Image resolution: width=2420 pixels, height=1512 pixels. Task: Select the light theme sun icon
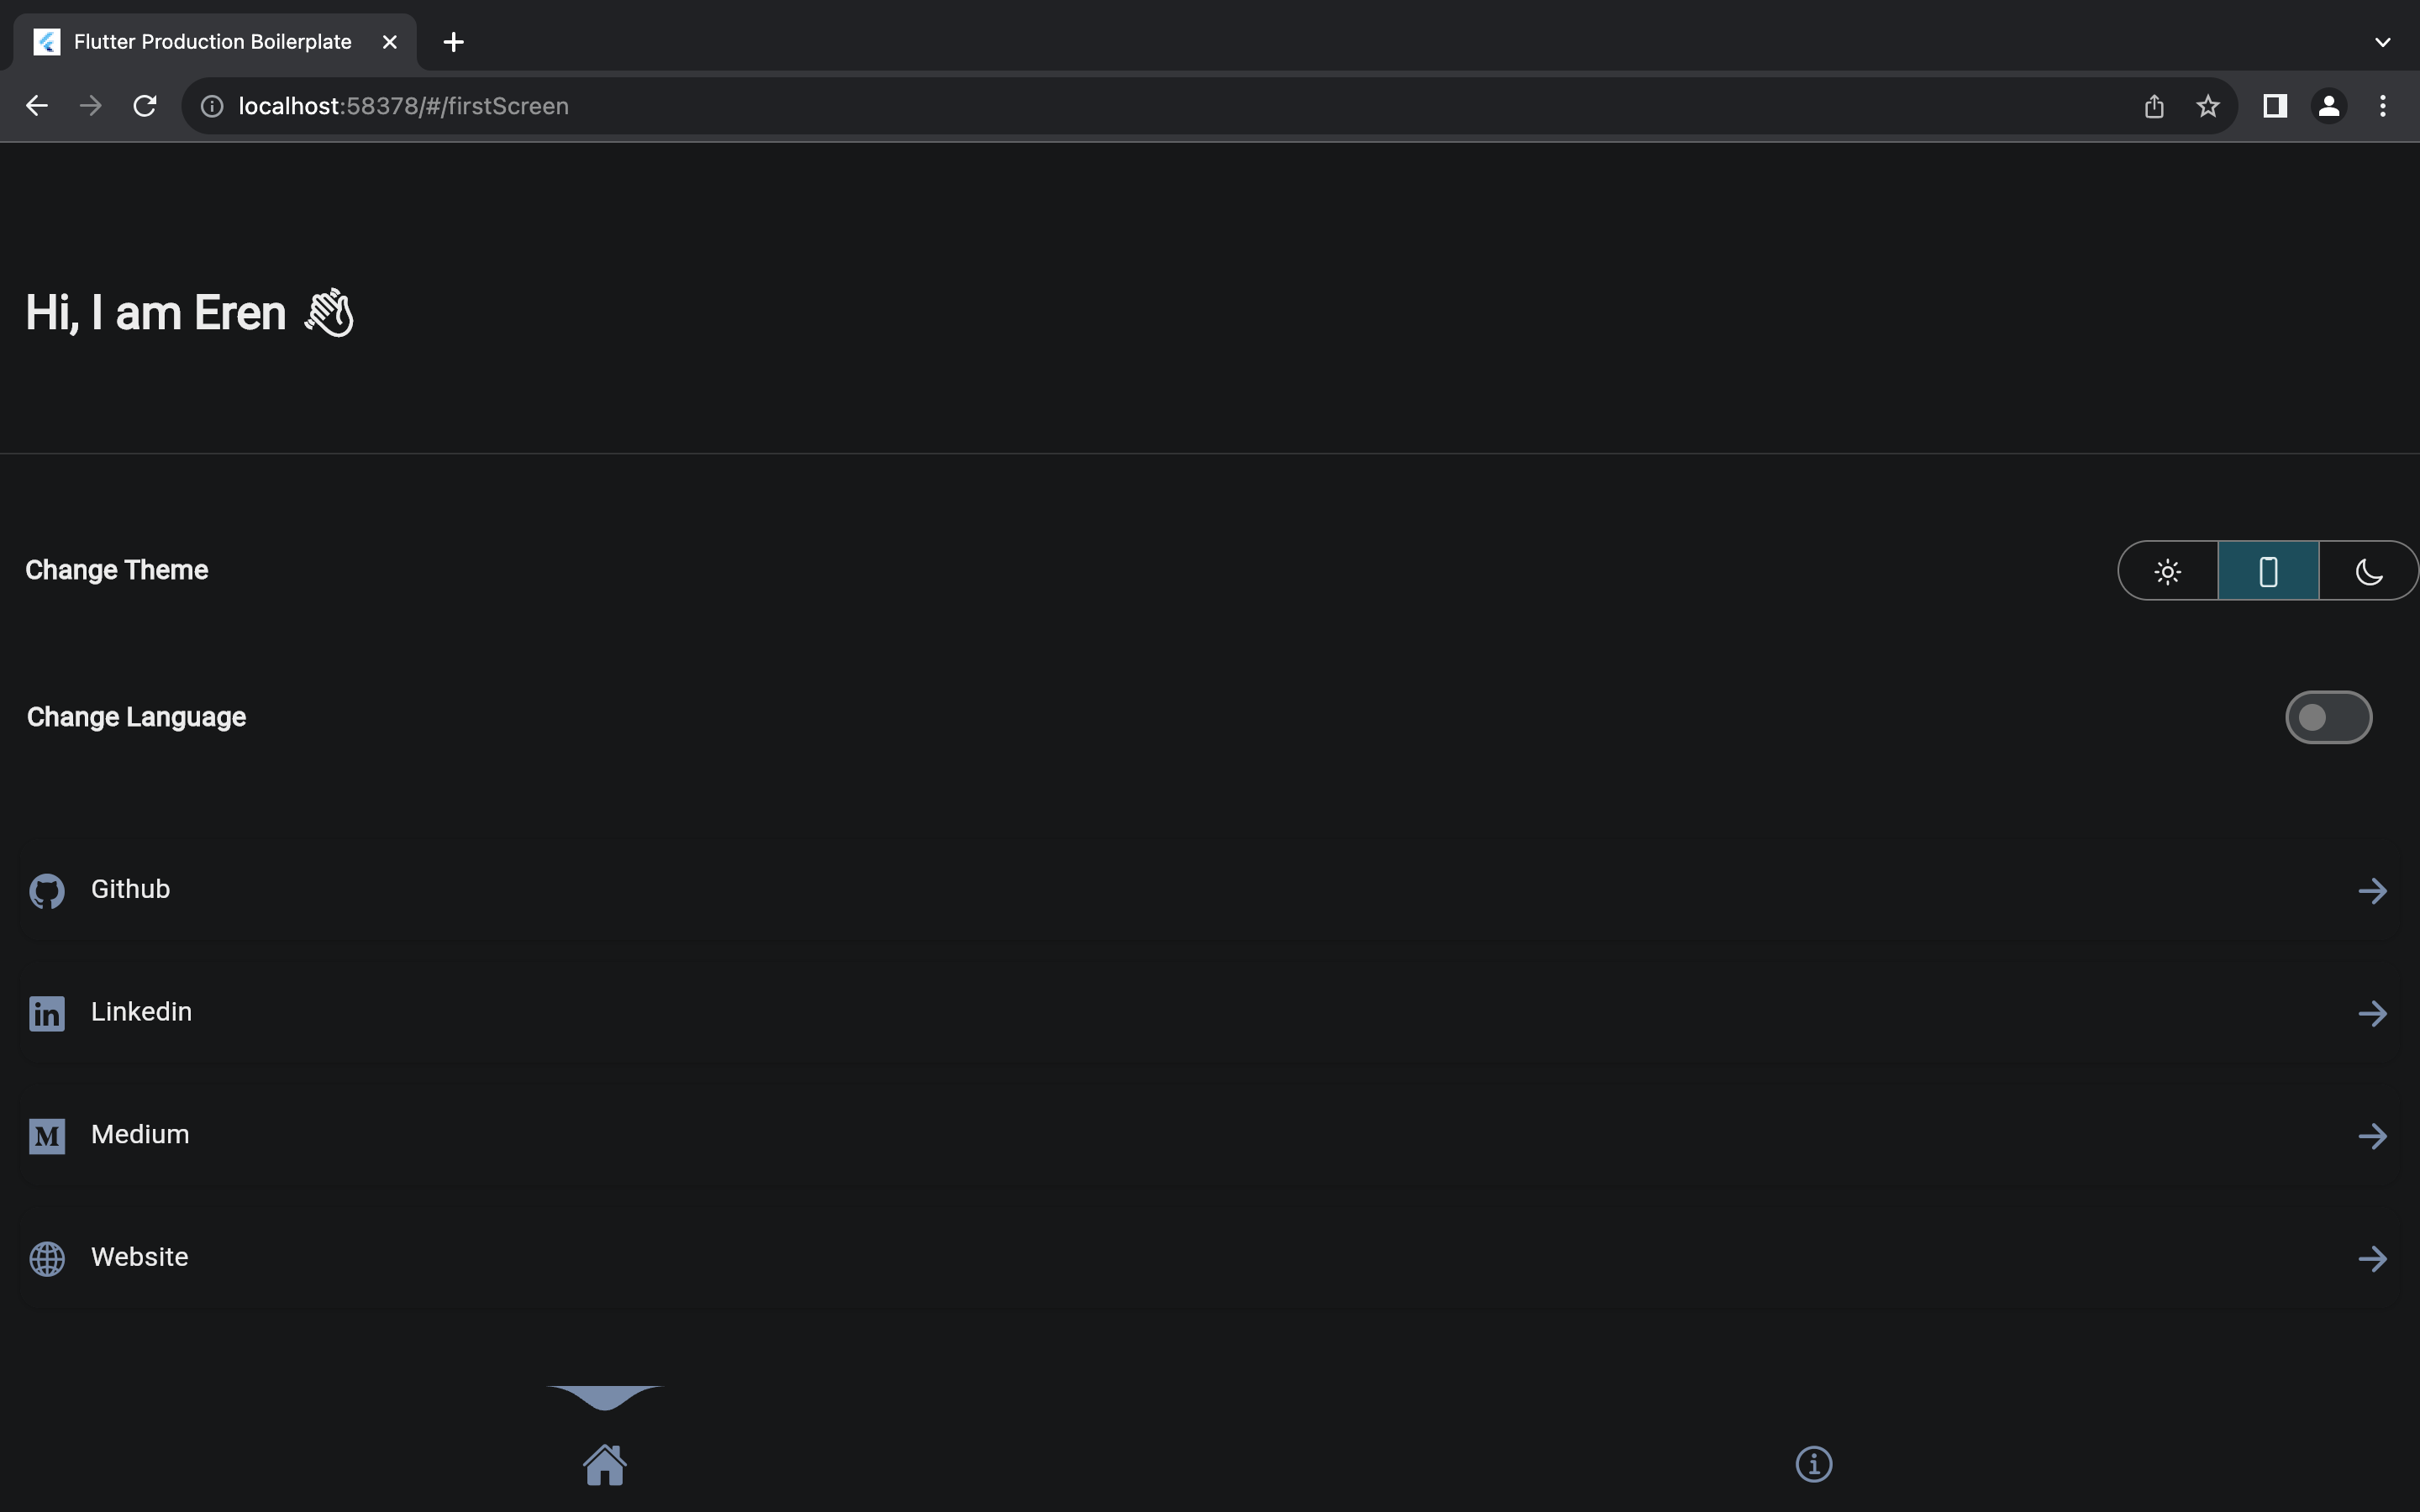2168,571
